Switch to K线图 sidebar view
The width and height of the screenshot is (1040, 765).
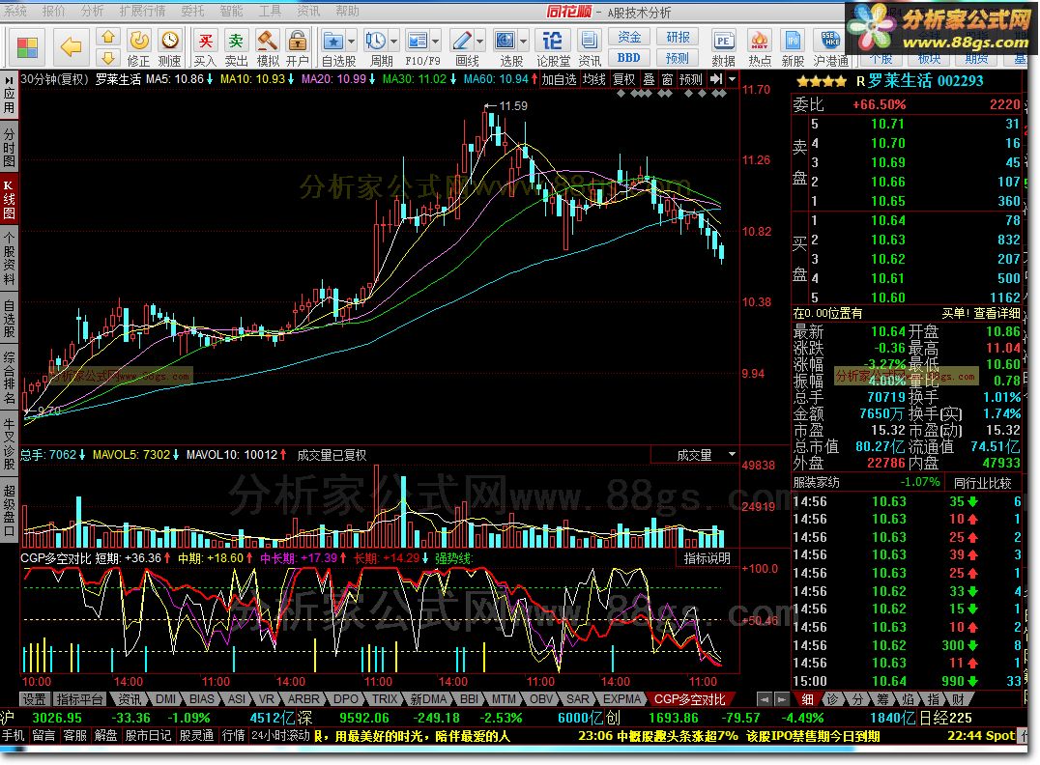(9, 200)
